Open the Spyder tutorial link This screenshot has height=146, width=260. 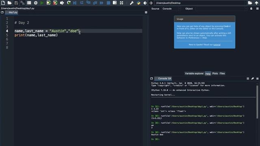pos(217,45)
